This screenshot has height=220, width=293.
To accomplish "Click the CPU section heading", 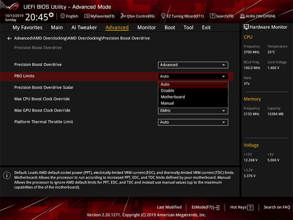I will [x=248, y=37].
